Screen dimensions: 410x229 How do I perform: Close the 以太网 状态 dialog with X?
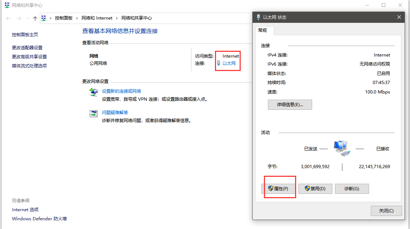[399, 17]
